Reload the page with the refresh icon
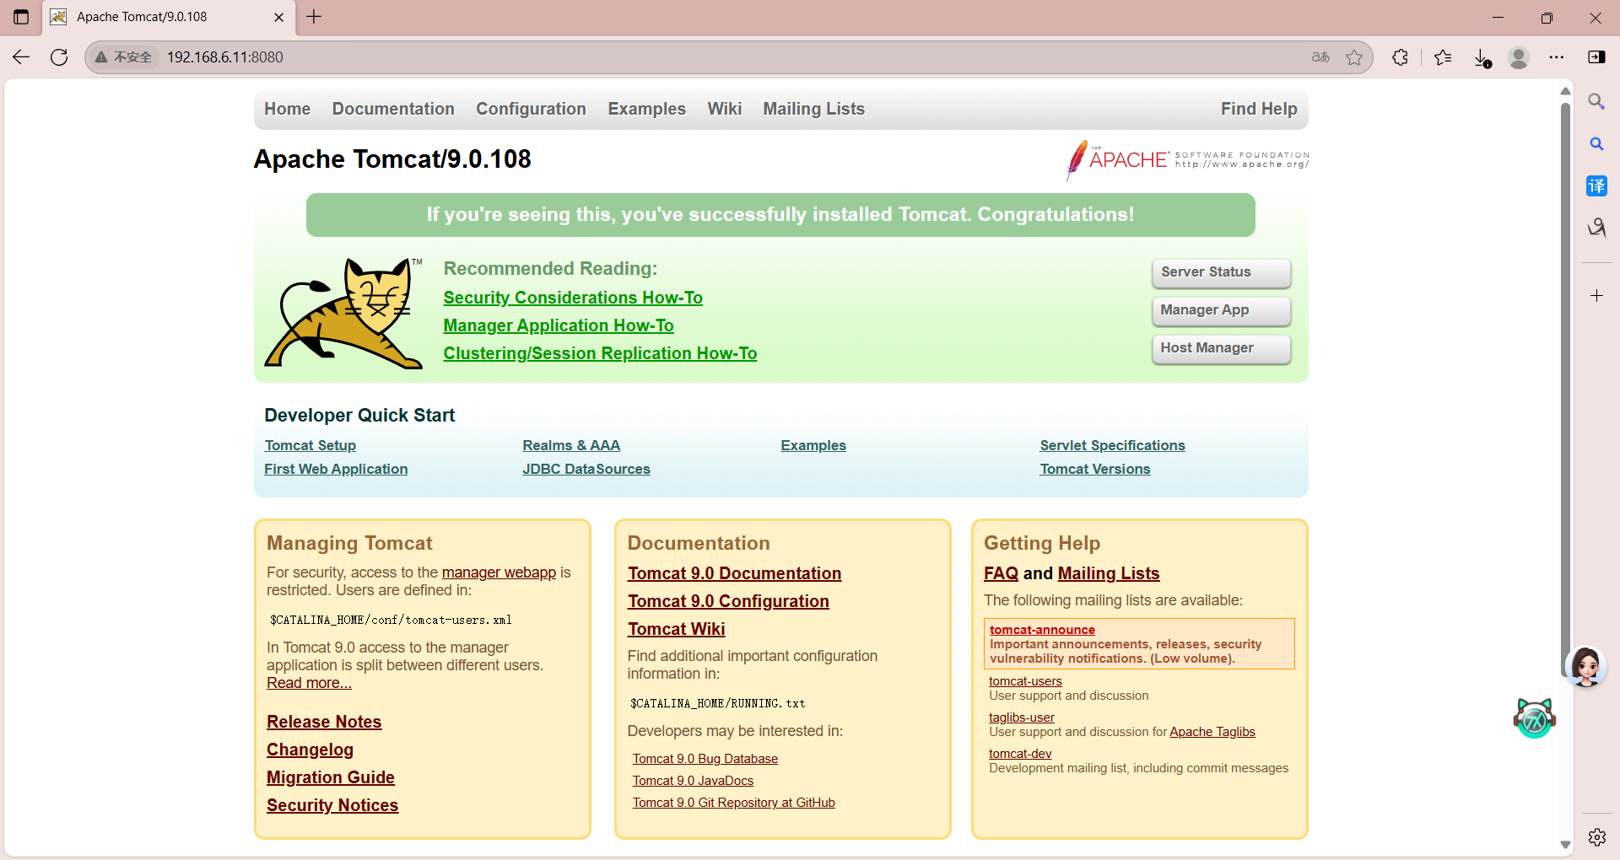Viewport: 1620px width, 860px height. click(59, 57)
